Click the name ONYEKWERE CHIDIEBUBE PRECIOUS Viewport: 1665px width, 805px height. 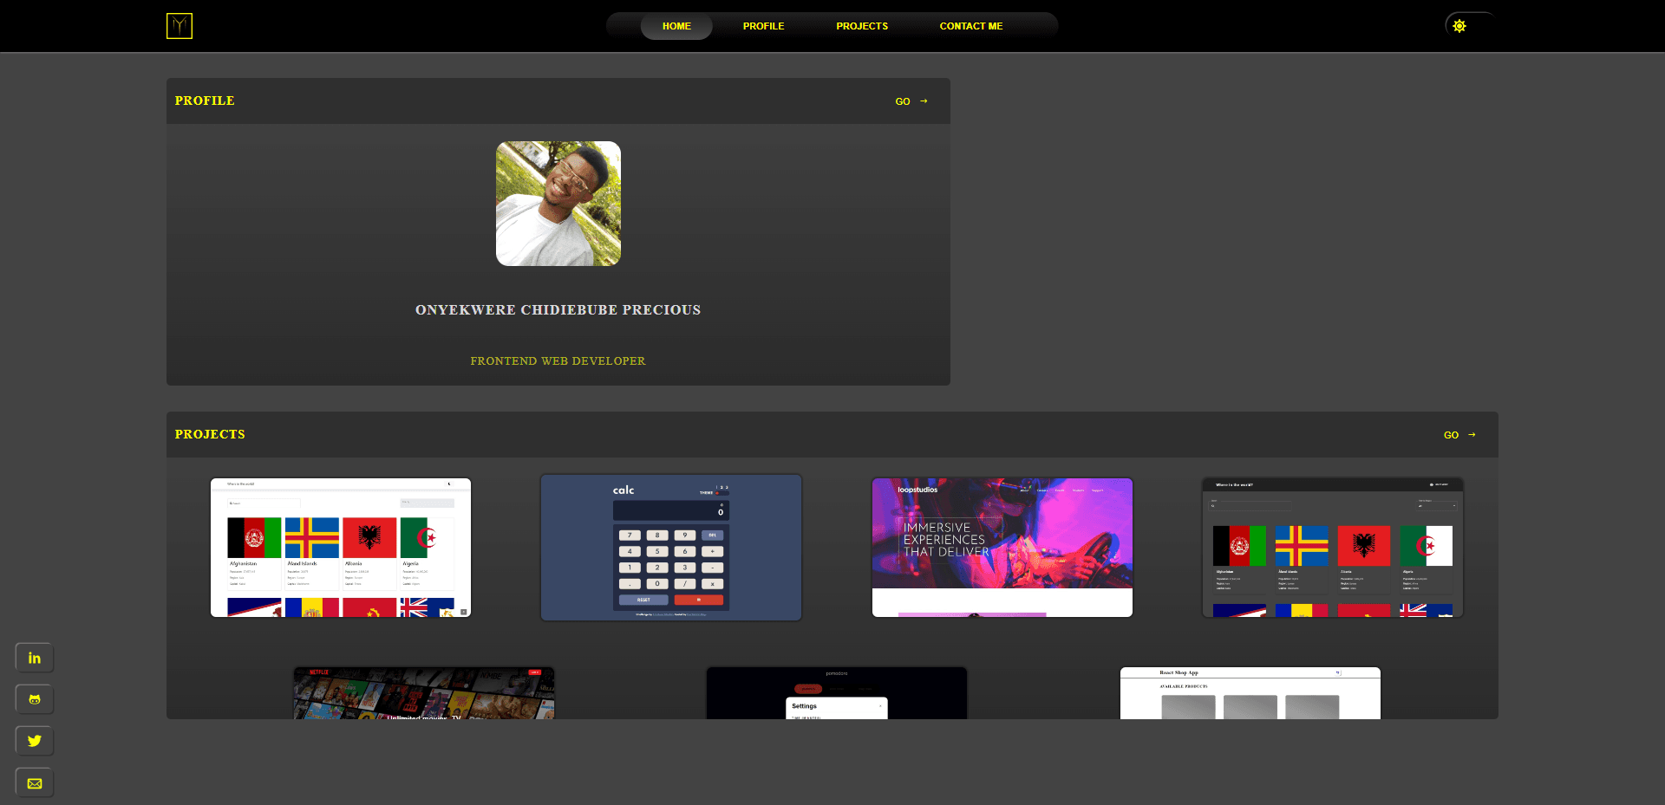(x=558, y=310)
